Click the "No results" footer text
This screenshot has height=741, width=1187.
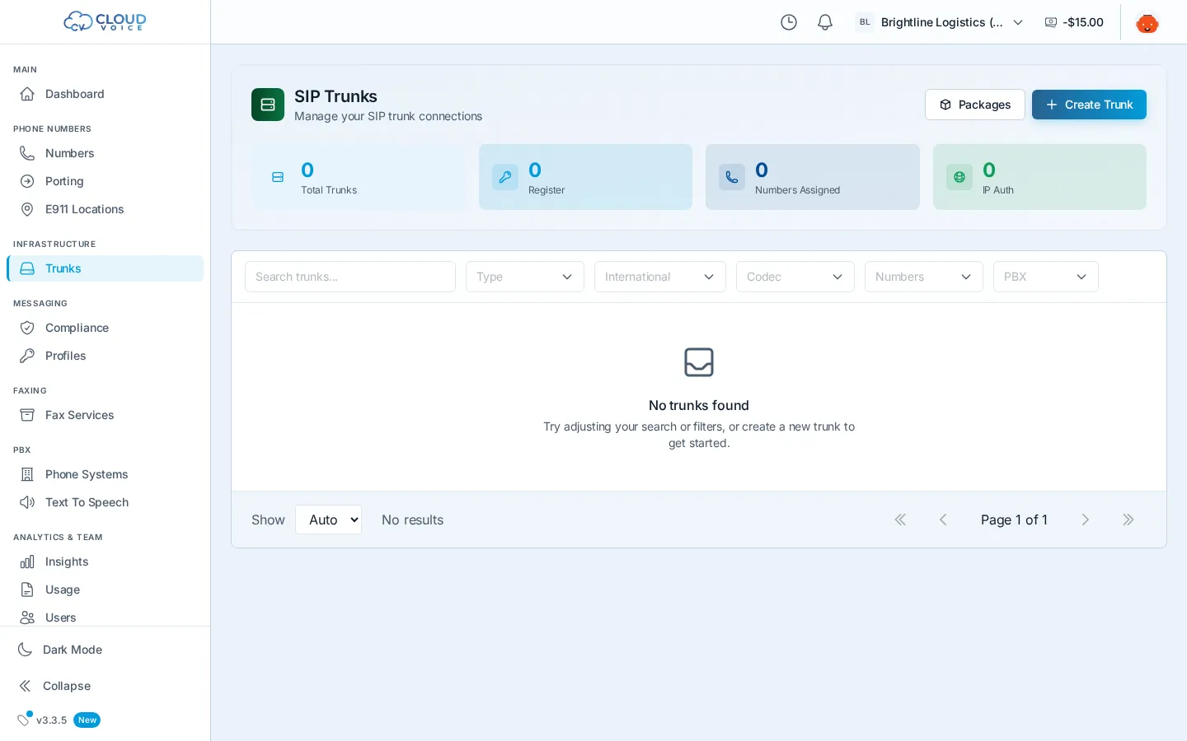[412, 520]
